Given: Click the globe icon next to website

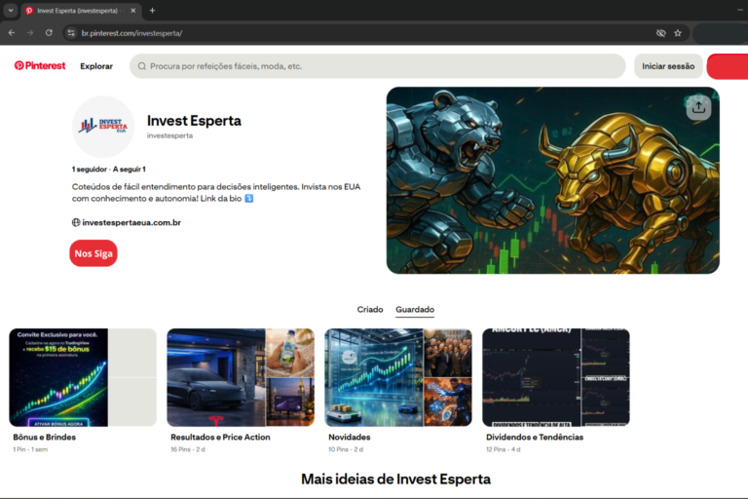Looking at the screenshot, I should tap(76, 222).
